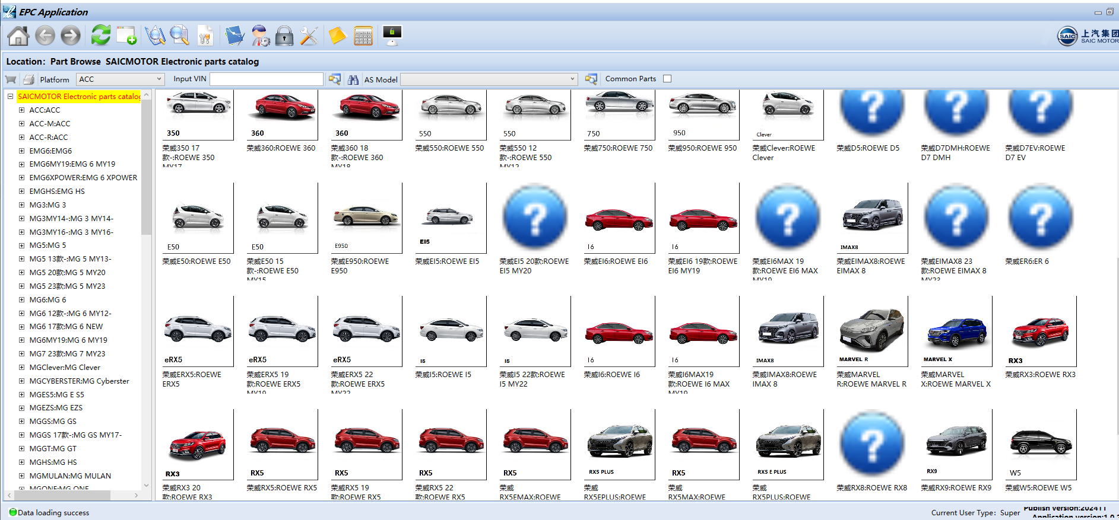Open the shopping cart icon
This screenshot has width=1119, height=520.
point(11,79)
